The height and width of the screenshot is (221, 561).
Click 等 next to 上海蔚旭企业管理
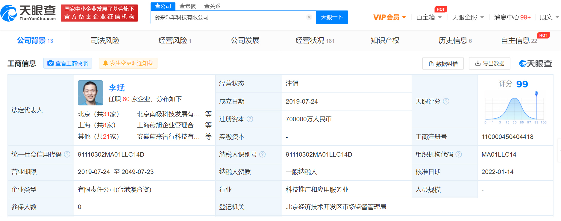[x=208, y=125]
